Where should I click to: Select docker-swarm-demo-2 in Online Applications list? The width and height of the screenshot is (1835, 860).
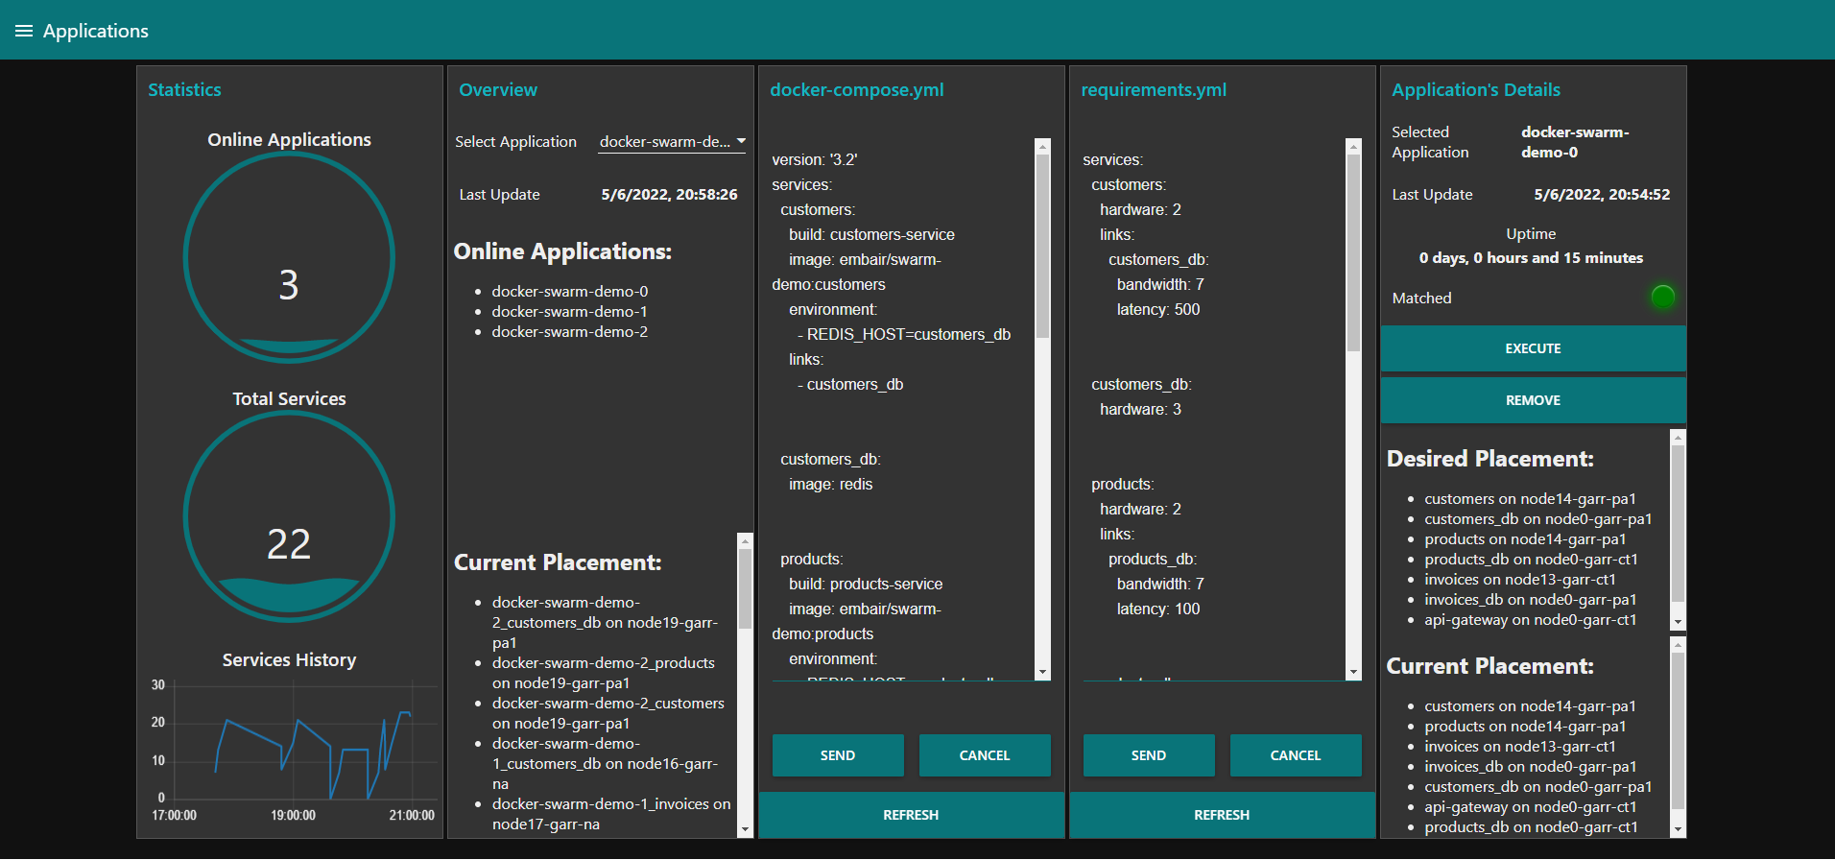(570, 332)
